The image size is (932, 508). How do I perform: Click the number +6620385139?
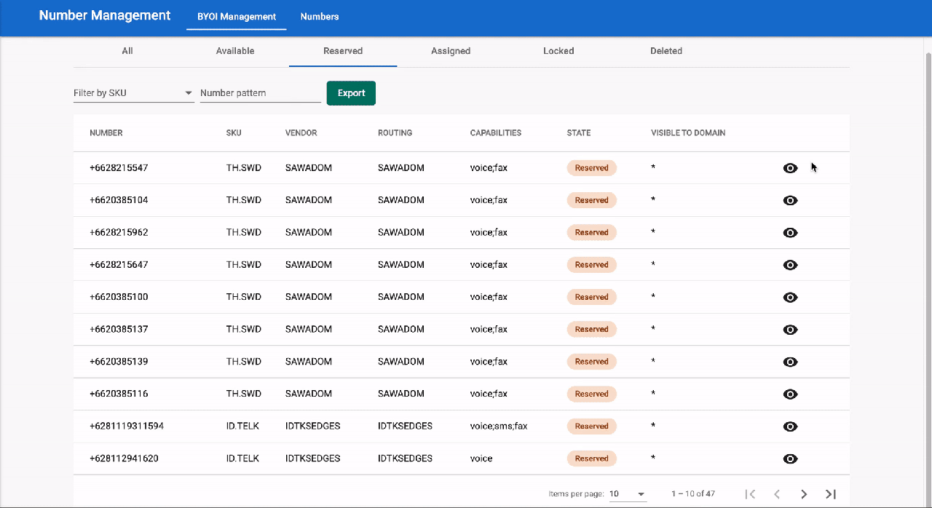point(119,362)
